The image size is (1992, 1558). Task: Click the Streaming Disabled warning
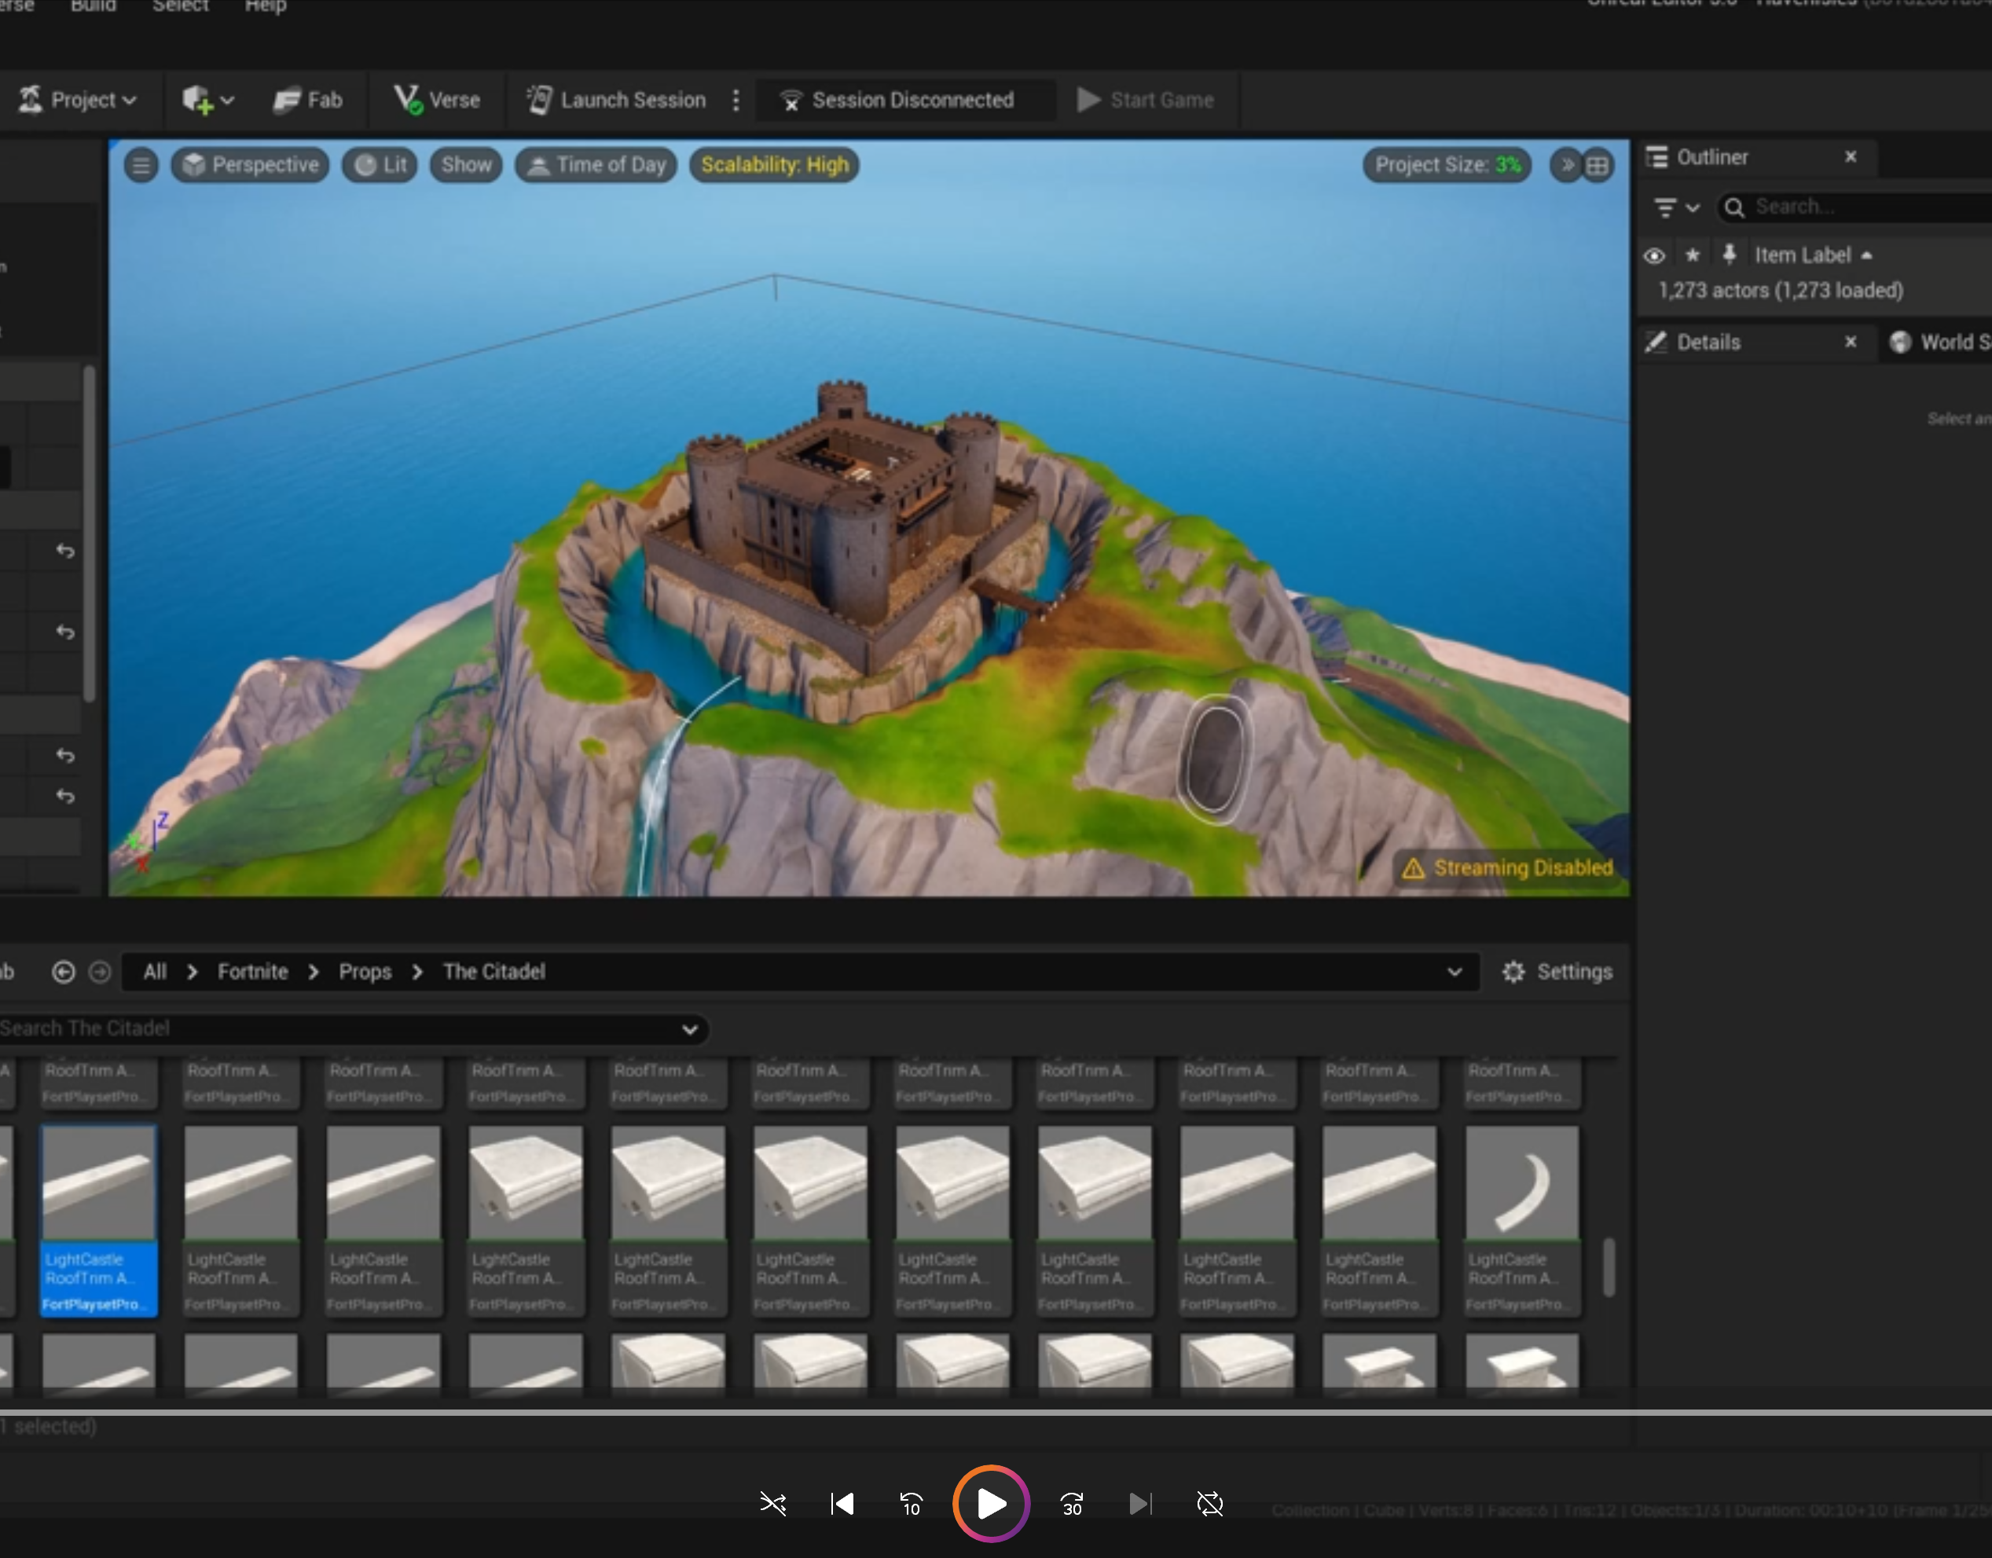(1508, 867)
